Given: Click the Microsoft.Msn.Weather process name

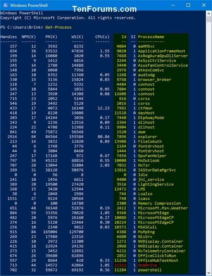Looking at the screenshot, I should click(x=163, y=208).
